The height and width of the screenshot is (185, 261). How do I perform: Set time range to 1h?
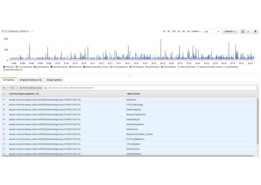(x=164, y=31)
